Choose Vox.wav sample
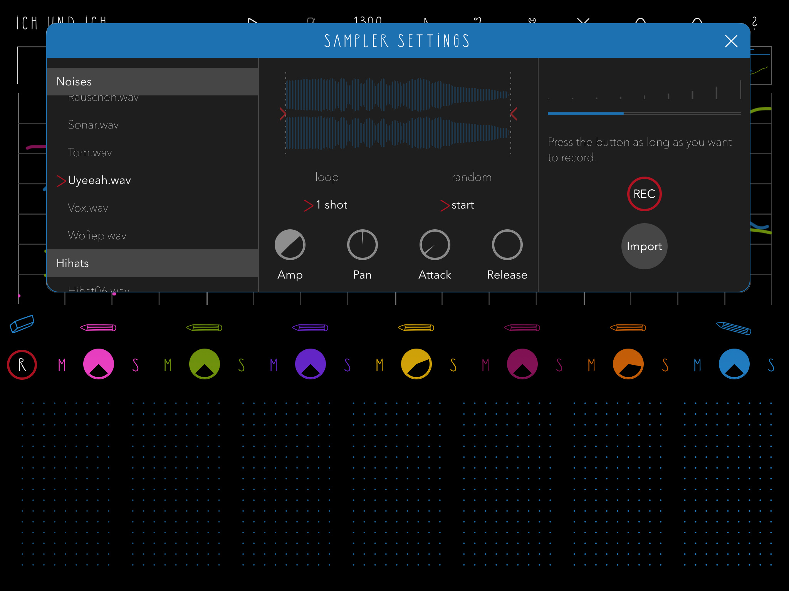Viewport: 789px width, 591px height. (88, 208)
